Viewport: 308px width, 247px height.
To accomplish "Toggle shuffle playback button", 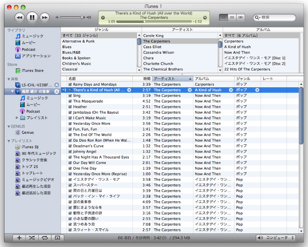I will pos(32,238).
